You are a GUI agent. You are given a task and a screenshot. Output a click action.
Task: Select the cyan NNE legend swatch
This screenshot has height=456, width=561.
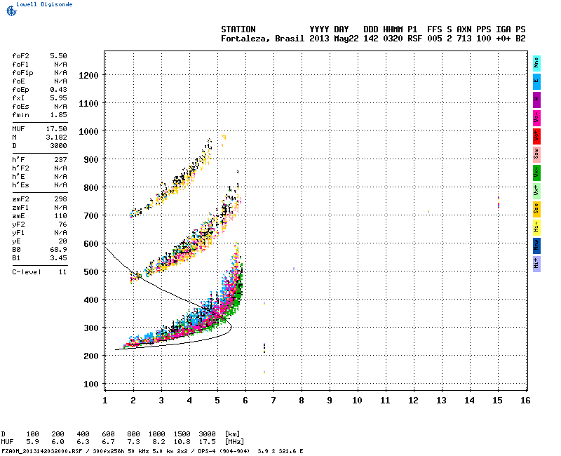(x=536, y=62)
